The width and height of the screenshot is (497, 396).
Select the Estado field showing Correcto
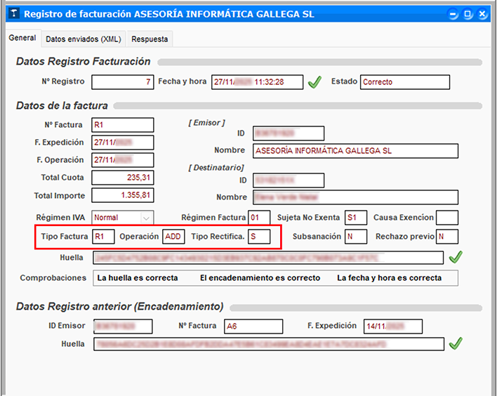(405, 82)
